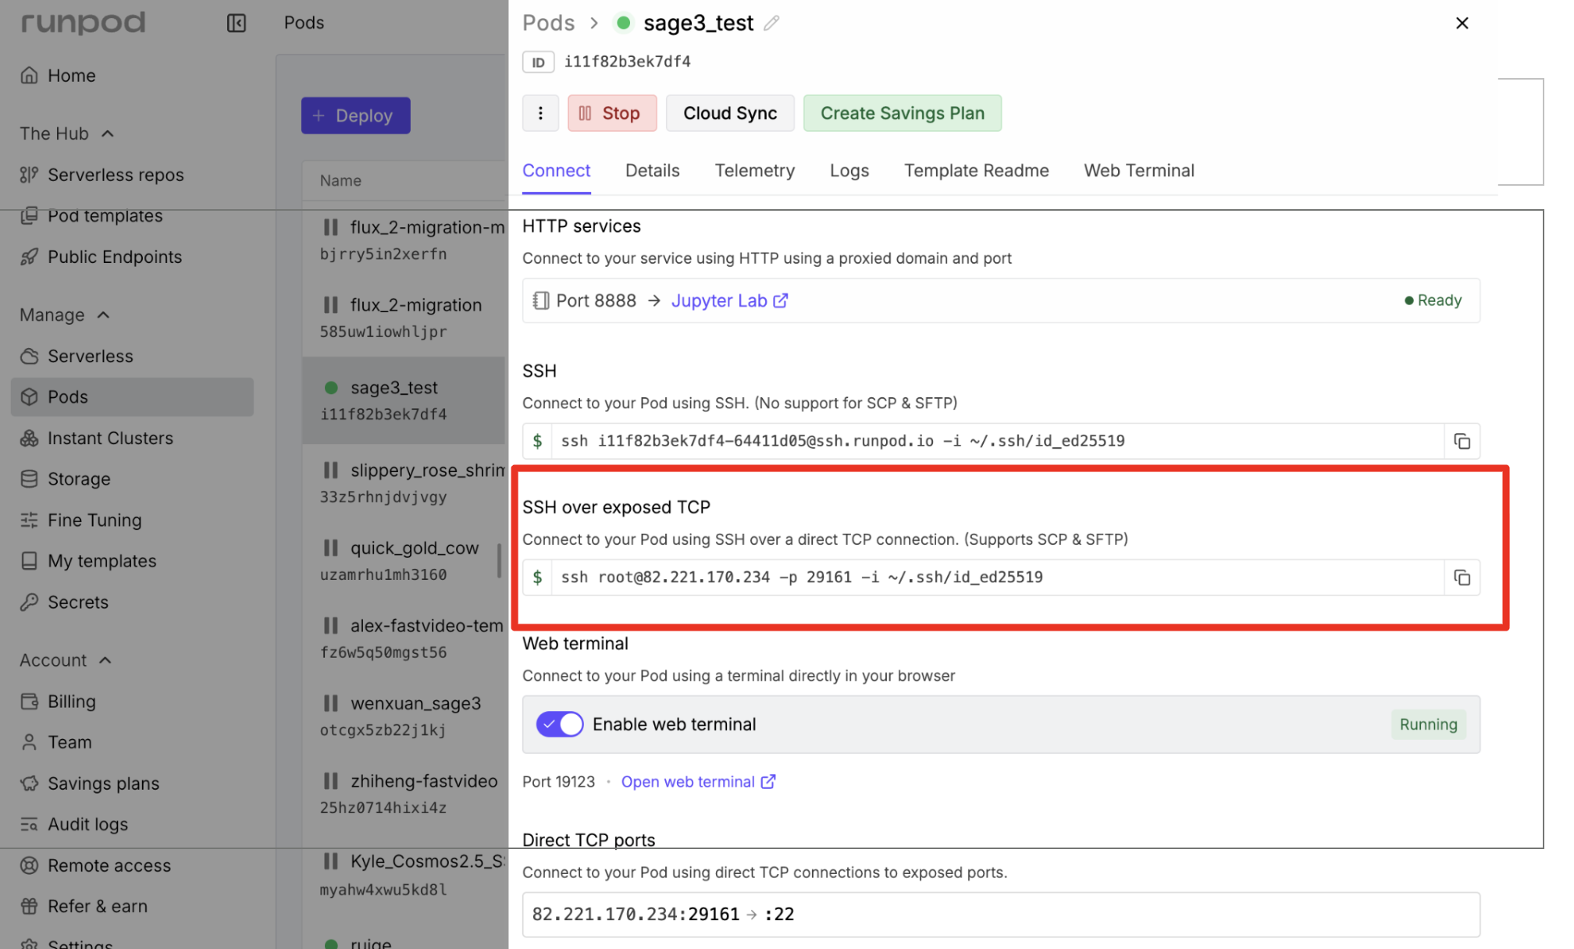
Task: Disable the web terminal toggle
Action: tap(559, 724)
